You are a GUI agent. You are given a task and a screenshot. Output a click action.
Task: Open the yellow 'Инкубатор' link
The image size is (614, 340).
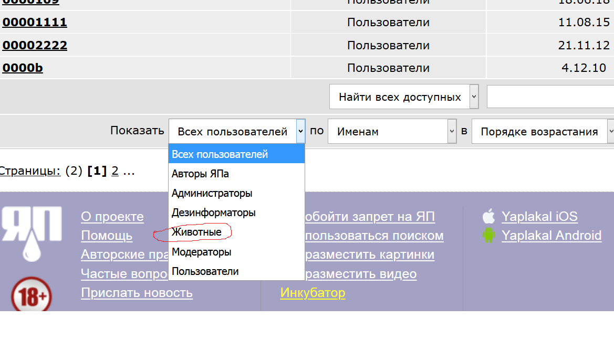pos(313,293)
